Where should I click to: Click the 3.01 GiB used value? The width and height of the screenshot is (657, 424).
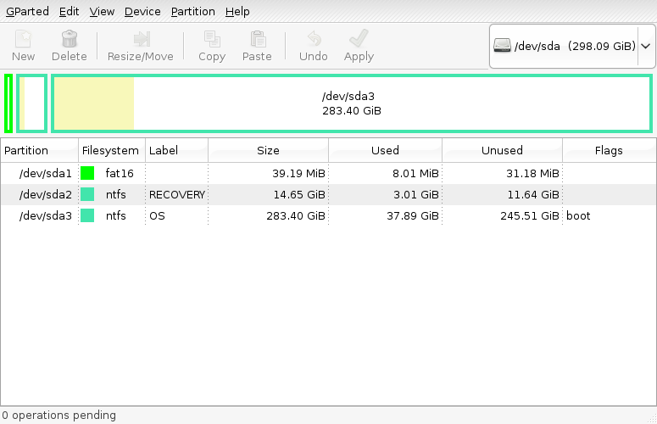tap(416, 195)
